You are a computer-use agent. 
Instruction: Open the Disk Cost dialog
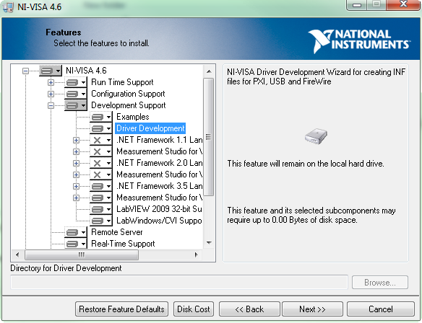click(194, 309)
